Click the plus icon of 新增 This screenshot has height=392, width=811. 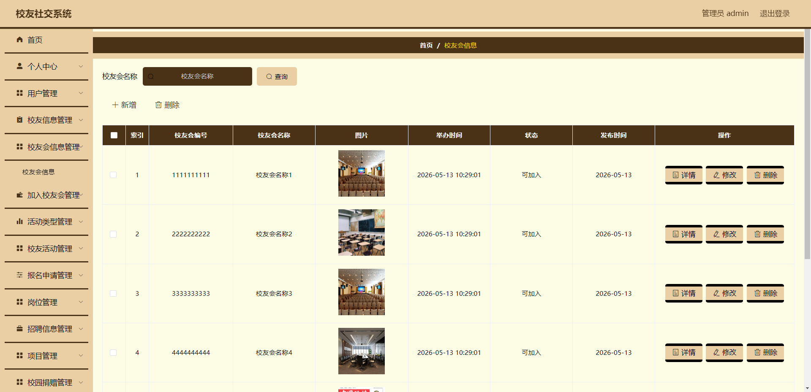[115, 105]
